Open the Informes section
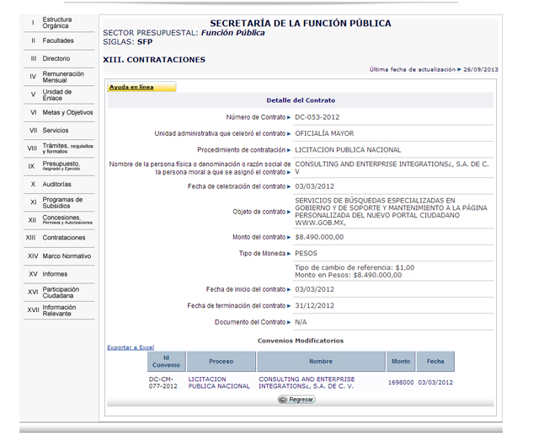Viewport: 539px width, 441px height. click(x=55, y=274)
